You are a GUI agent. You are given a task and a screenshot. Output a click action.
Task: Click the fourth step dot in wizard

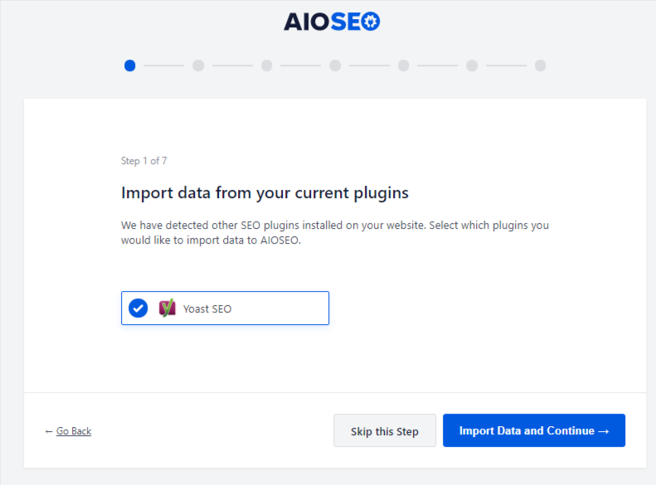[x=335, y=65]
